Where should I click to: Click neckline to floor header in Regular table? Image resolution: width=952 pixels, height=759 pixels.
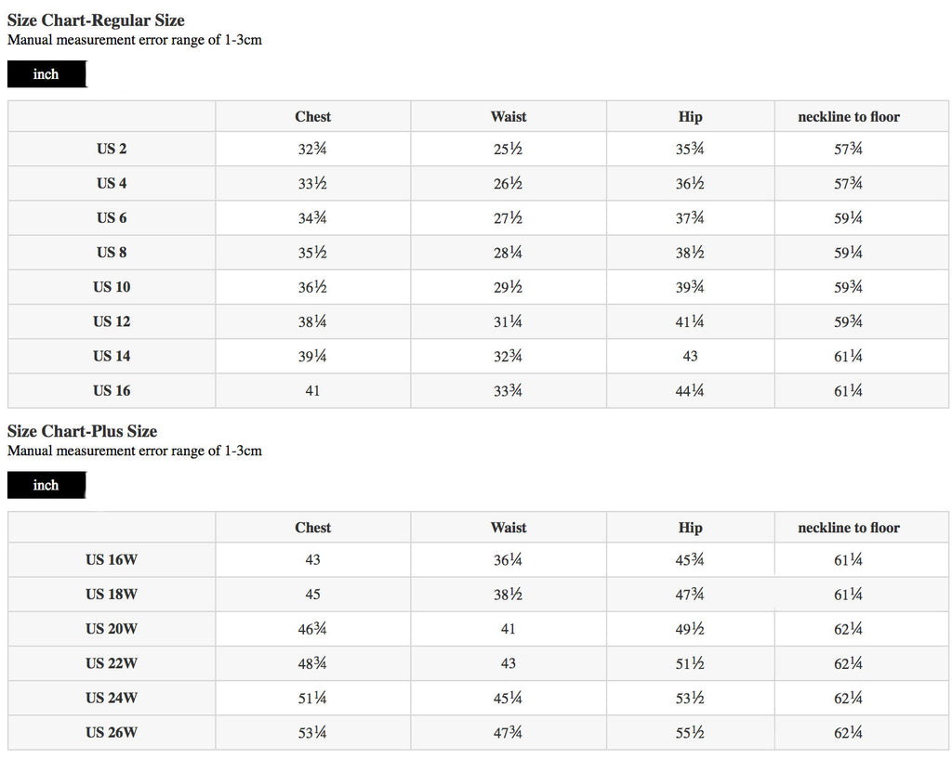coord(849,116)
